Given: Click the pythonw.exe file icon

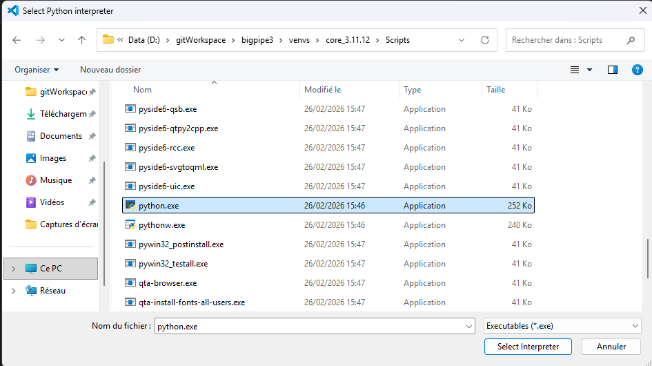Looking at the screenshot, I should coord(130,225).
